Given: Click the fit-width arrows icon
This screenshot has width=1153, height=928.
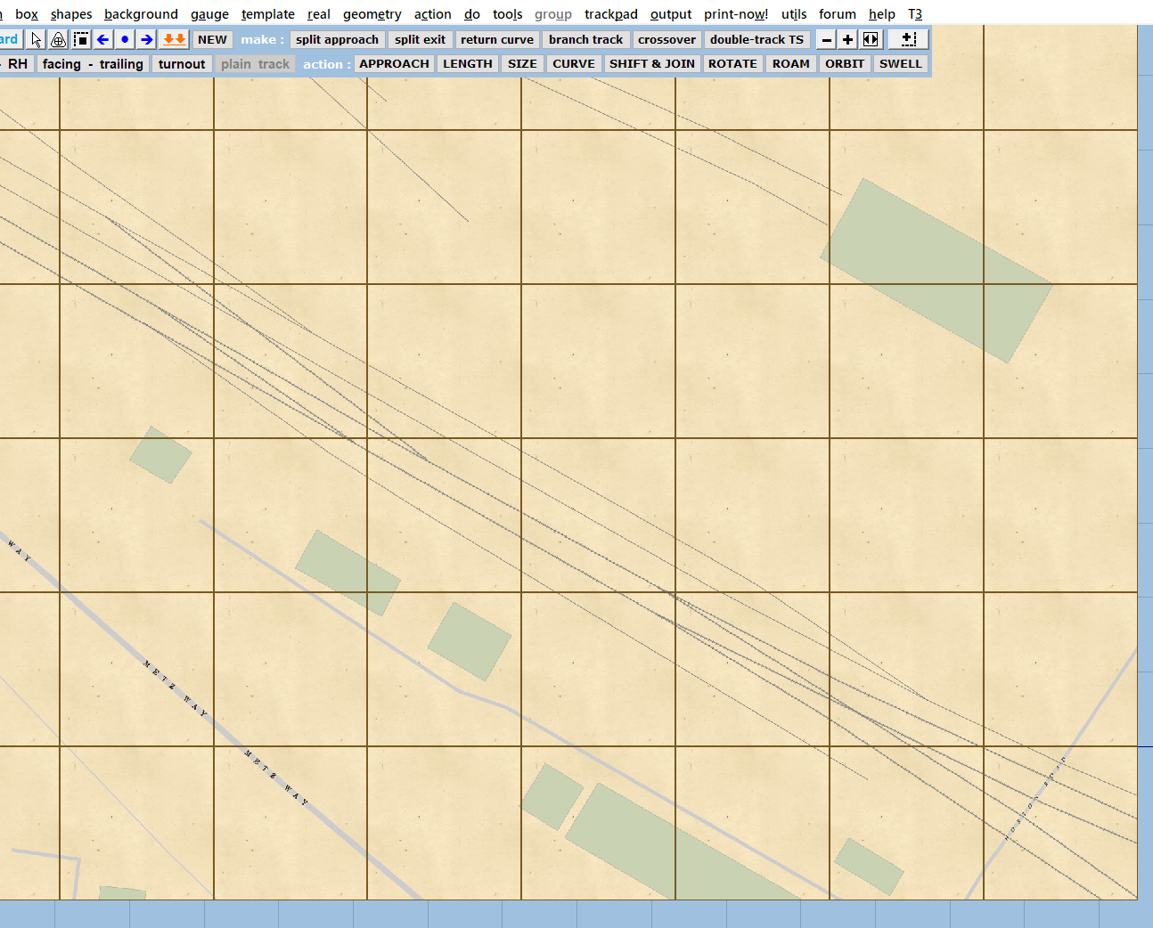Looking at the screenshot, I should 871,39.
